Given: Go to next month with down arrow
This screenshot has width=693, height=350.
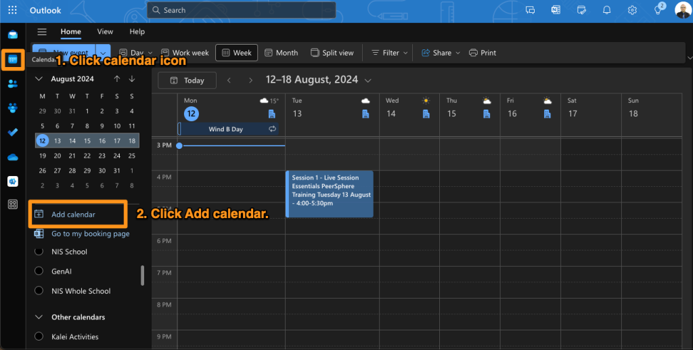Looking at the screenshot, I should pos(132,79).
